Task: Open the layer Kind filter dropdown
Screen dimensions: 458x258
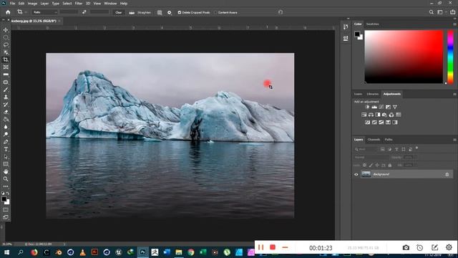Action: pos(366,150)
